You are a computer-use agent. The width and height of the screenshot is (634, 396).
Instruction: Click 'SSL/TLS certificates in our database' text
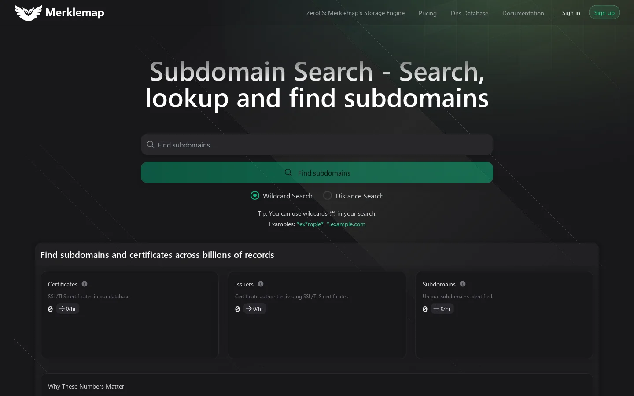click(x=88, y=297)
